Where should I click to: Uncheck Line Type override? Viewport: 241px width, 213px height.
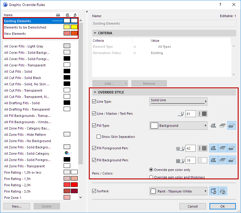[94, 102]
